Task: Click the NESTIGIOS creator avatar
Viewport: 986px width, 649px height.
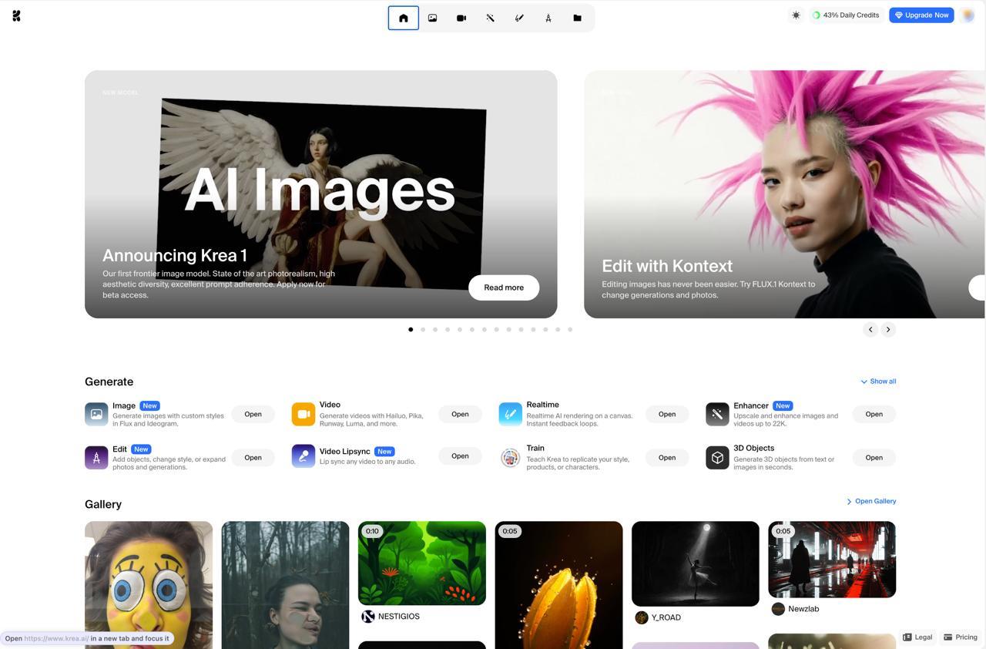Action: (x=368, y=617)
